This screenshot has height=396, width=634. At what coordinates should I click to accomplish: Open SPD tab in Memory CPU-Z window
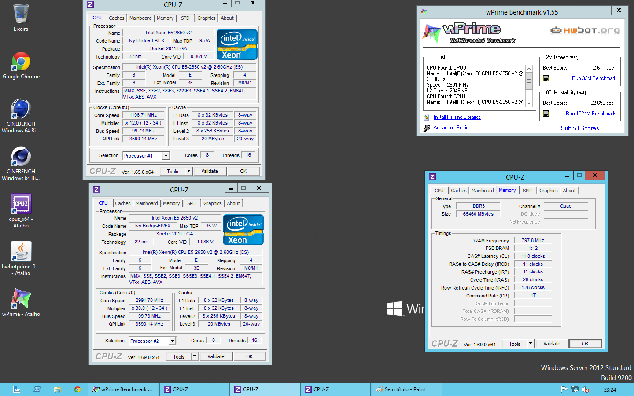pos(527,191)
